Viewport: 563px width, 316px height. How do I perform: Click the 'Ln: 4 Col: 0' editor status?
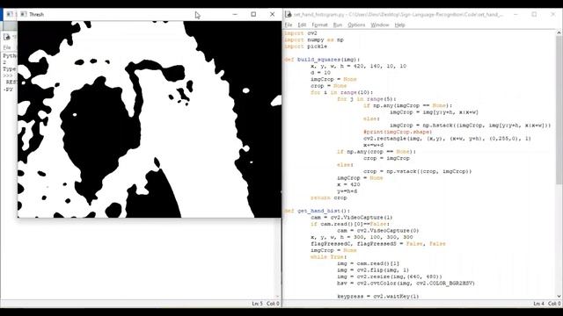tap(547, 304)
